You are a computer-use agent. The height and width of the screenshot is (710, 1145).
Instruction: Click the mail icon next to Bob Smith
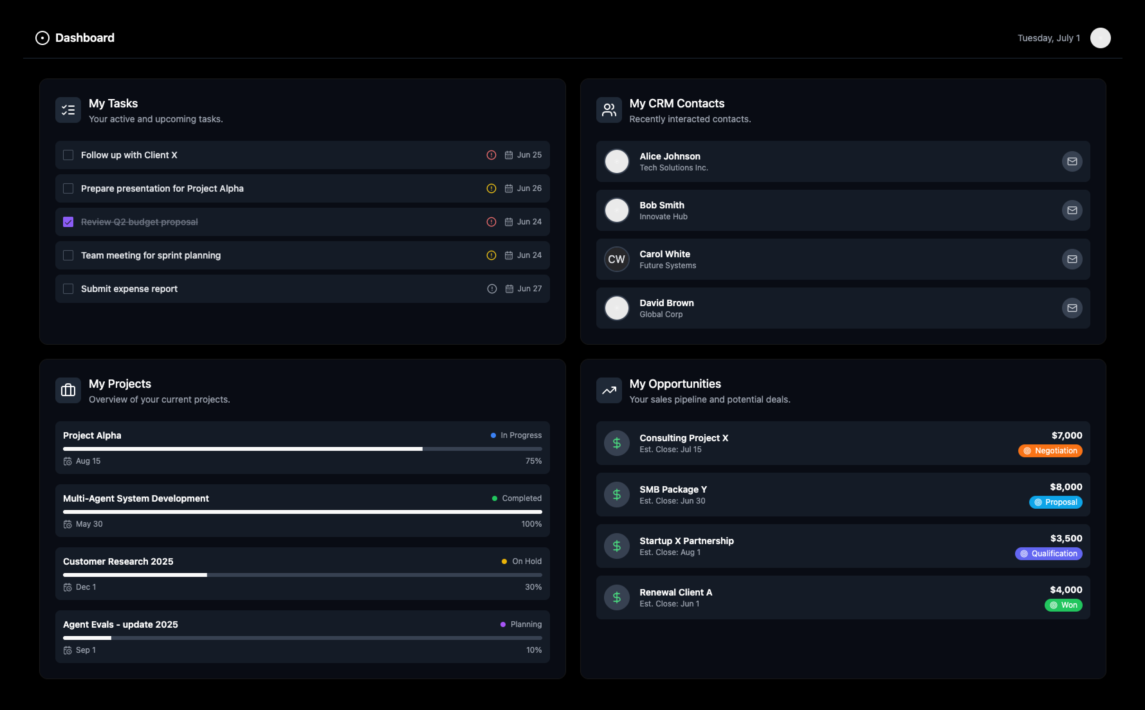click(1072, 210)
